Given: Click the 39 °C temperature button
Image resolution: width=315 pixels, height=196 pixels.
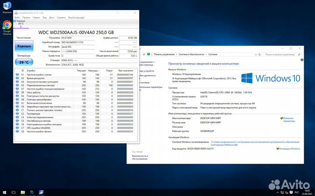Looking at the screenshot, I should pyautogui.click(x=24, y=62).
